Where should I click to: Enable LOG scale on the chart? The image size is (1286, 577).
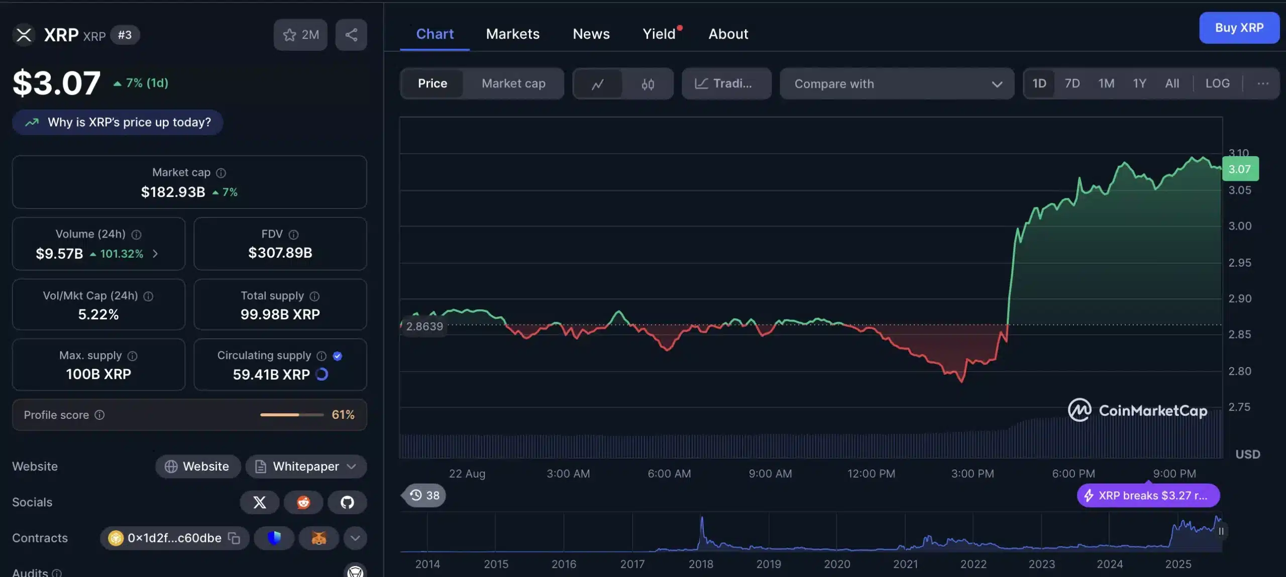(x=1218, y=83)
